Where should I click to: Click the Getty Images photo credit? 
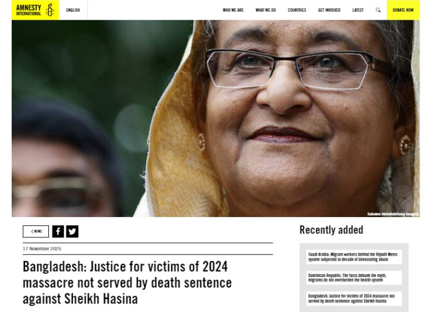coord(393,214)
